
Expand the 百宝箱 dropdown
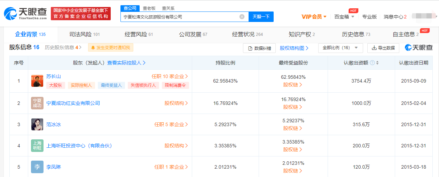pos(344,17)
